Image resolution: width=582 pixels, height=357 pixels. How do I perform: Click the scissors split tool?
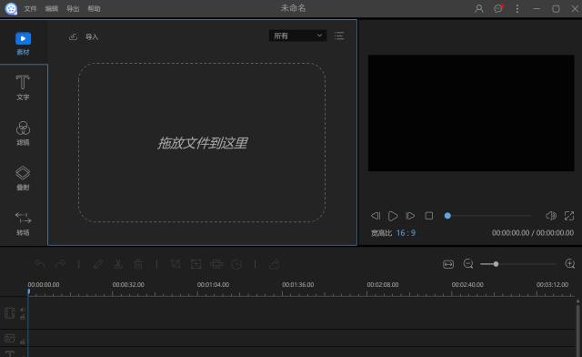point(118,264)
